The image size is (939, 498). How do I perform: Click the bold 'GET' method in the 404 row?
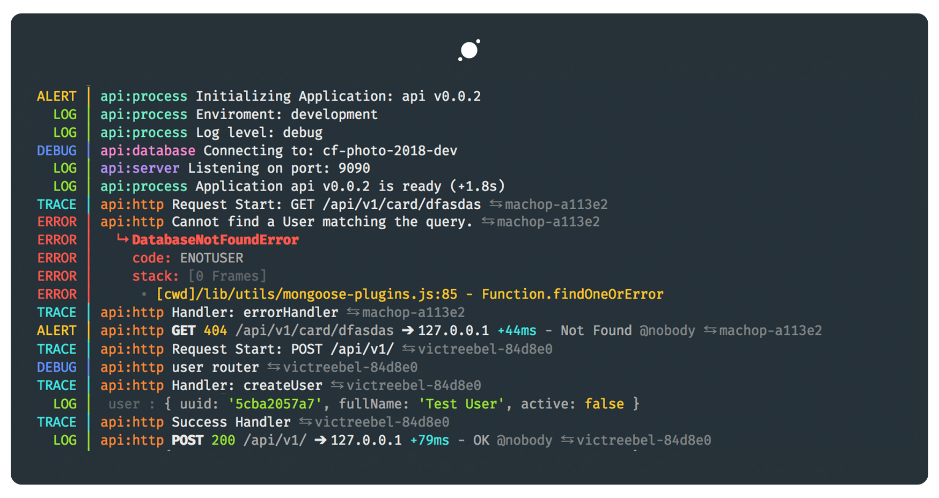pos(184,331)
